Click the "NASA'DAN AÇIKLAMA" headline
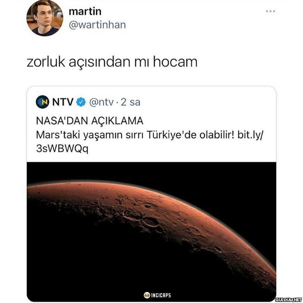 click(90, 121)
